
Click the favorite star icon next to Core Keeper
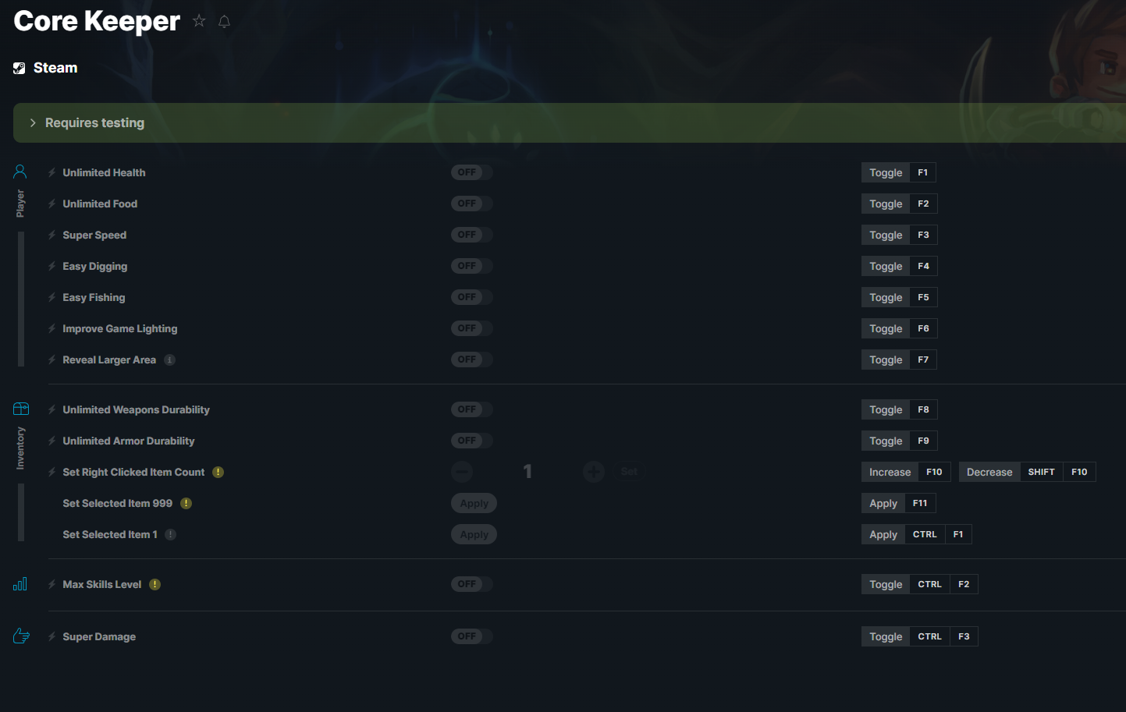(199, 21)
